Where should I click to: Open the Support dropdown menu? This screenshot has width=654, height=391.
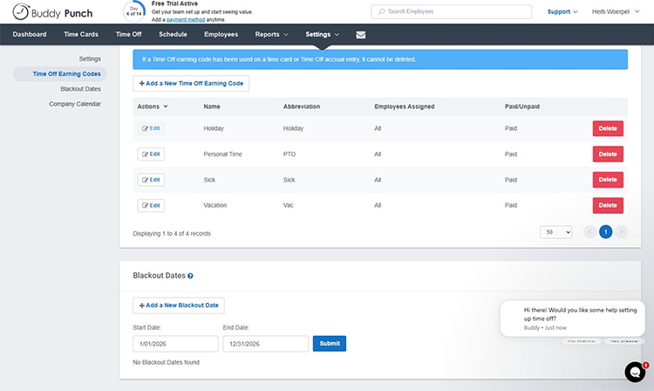(562, 12)
